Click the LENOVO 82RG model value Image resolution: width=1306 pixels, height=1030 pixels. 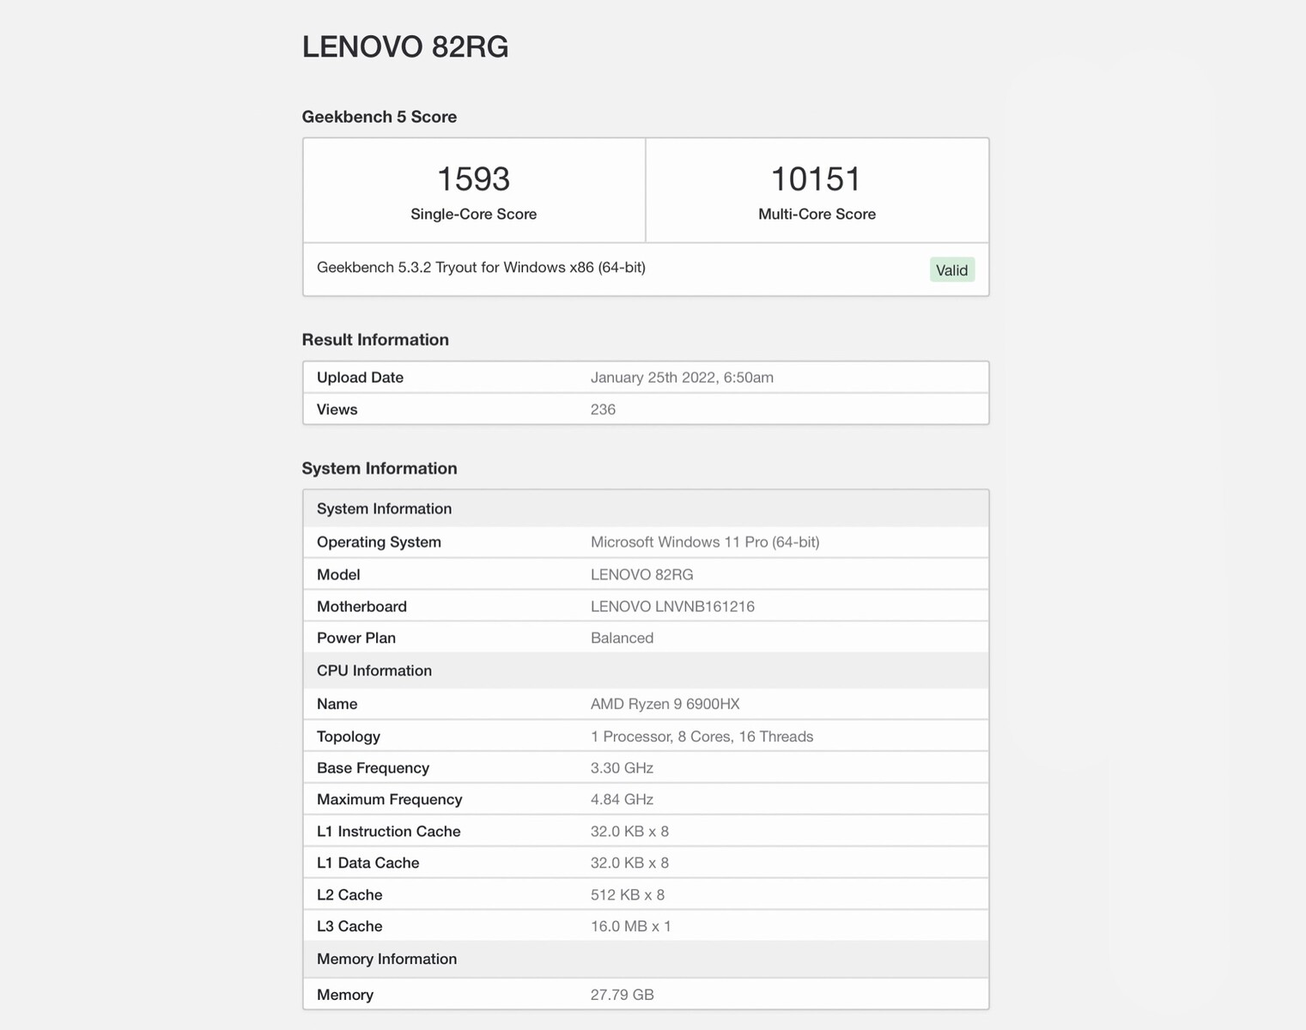pos(642,575)
